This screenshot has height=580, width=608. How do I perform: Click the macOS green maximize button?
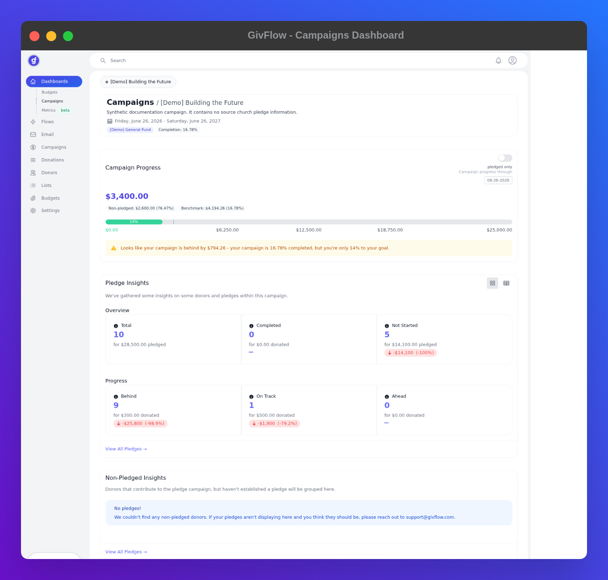pyautogui.click(x=68, y=36)
